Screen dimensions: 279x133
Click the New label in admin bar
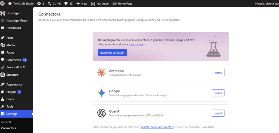(x=84, y=4)
